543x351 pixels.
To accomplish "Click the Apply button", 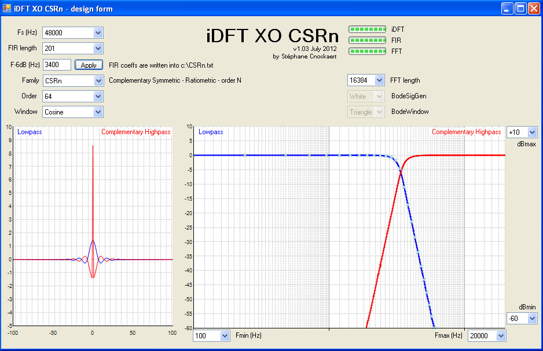I will (89, 65).
